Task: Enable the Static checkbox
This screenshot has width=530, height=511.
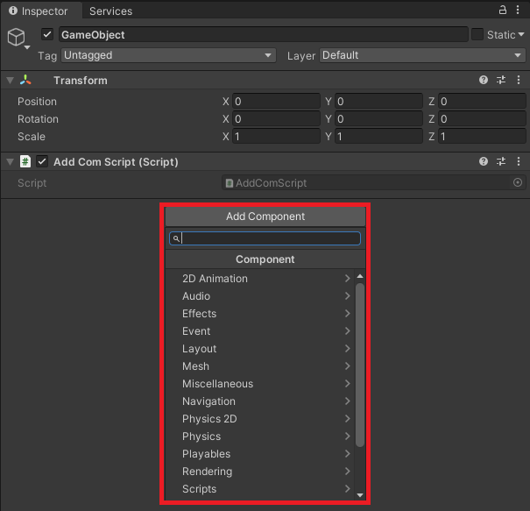Action: [477, 34]
